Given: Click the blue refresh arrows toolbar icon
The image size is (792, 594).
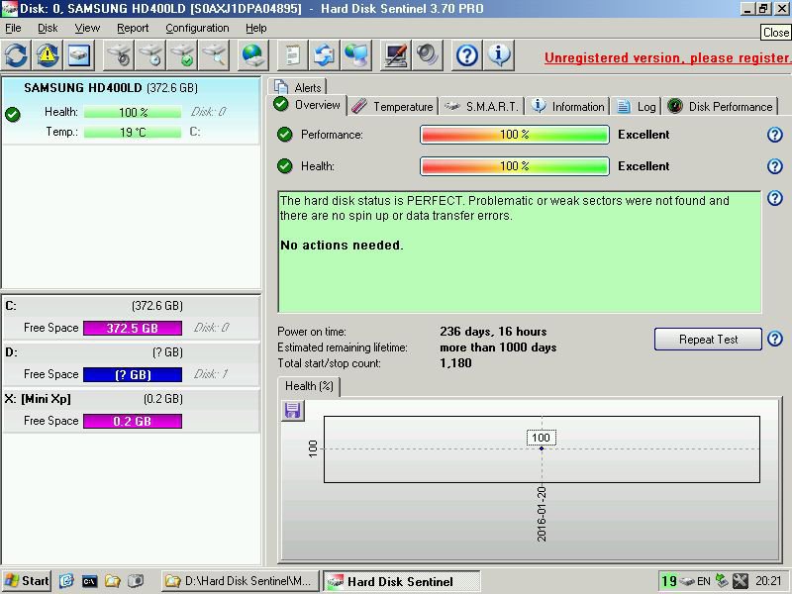Looking at the screenshot, I should (16, 55).
